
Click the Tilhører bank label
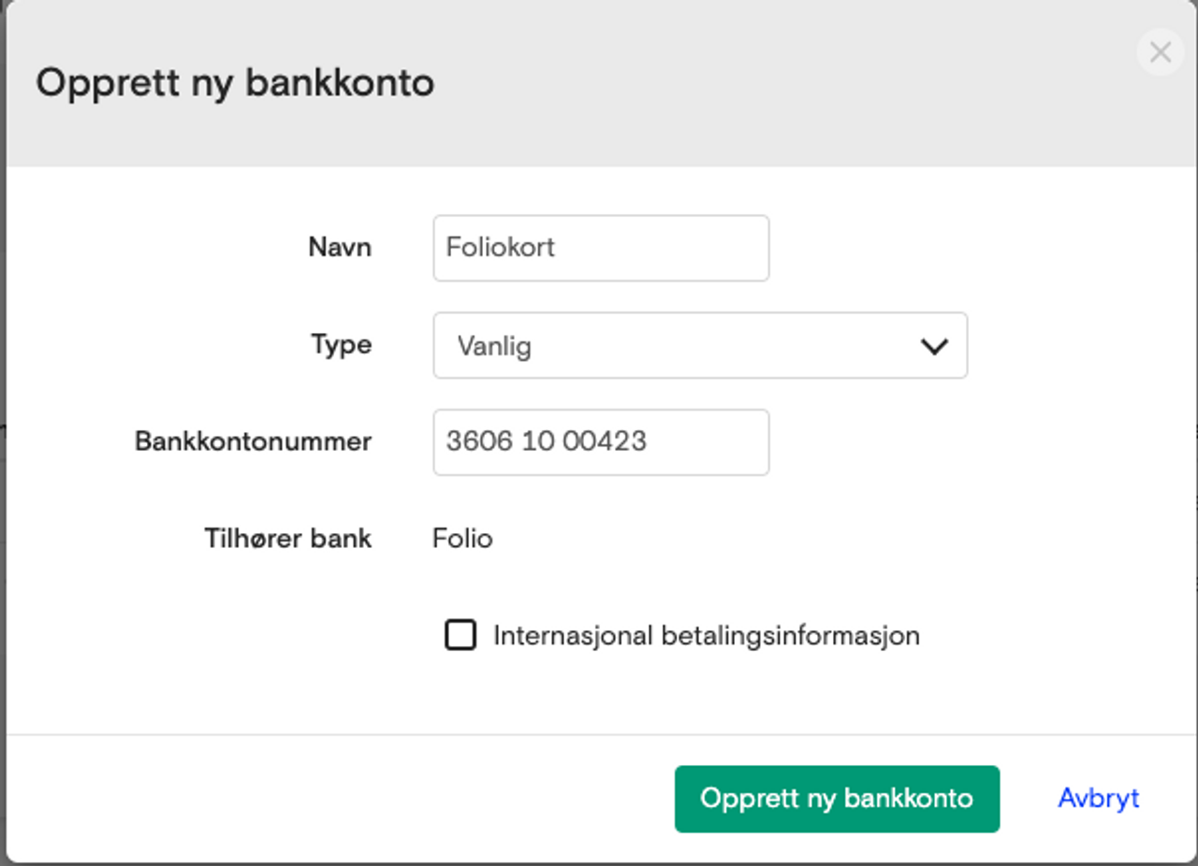click(x=288, y=538)
